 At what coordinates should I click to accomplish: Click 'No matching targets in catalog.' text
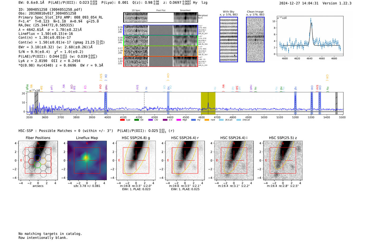[x=50, y=234]
